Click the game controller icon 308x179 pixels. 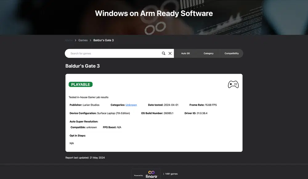pyautogui.click(x=233, y=84)
